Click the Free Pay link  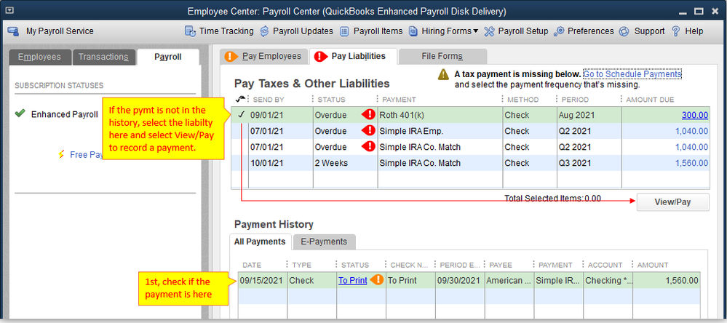(87, 155)
